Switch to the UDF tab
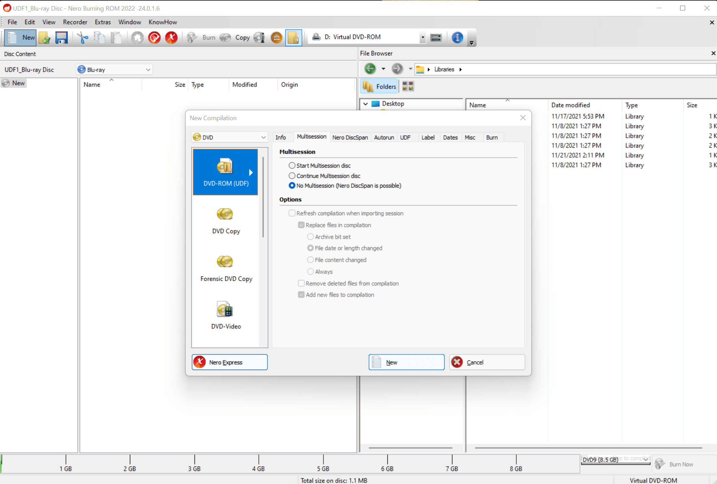Viewport: 717px width, 484px height. tap(405, 137)
